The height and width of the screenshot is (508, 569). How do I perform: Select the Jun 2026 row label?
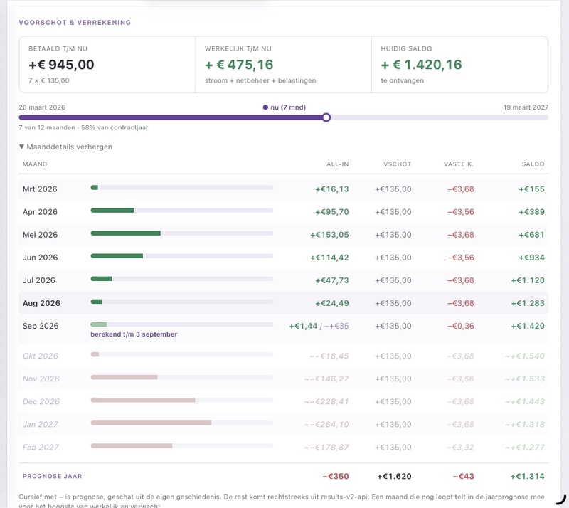(x=40, y=258)
